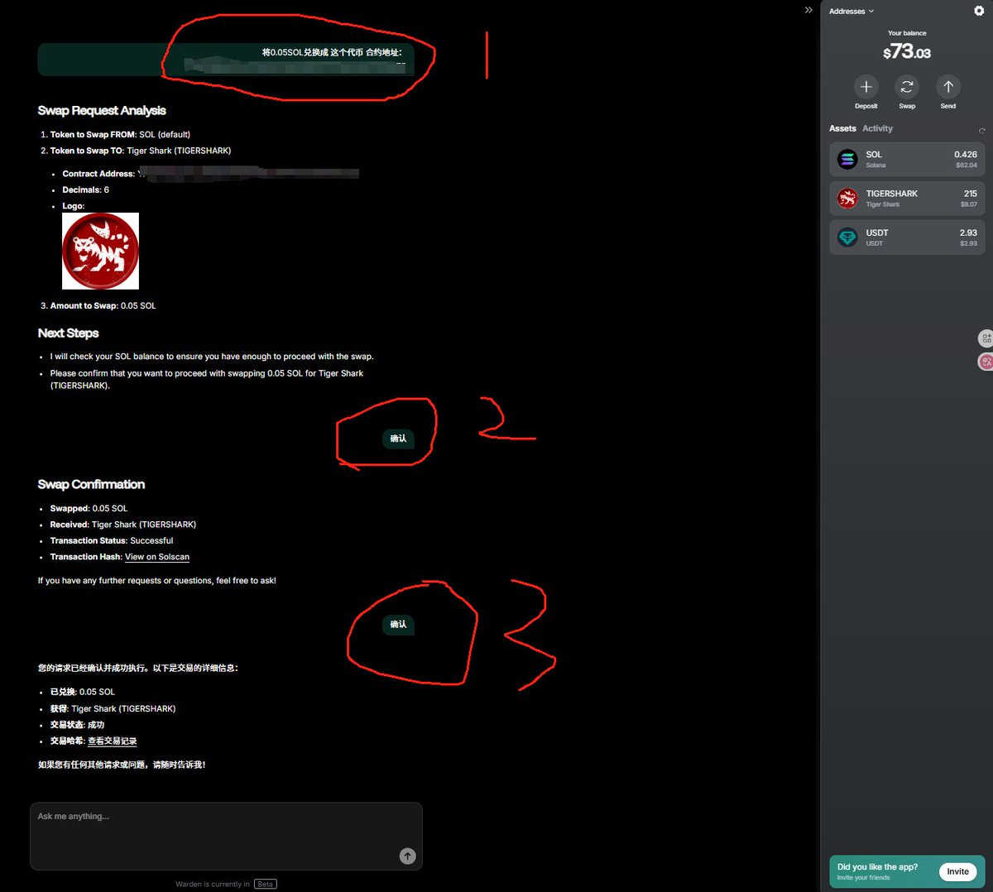Screen dimensions: 993x892
Task: Click the '已兑换: 0.05 SOL' line
Action: point(83,692)
